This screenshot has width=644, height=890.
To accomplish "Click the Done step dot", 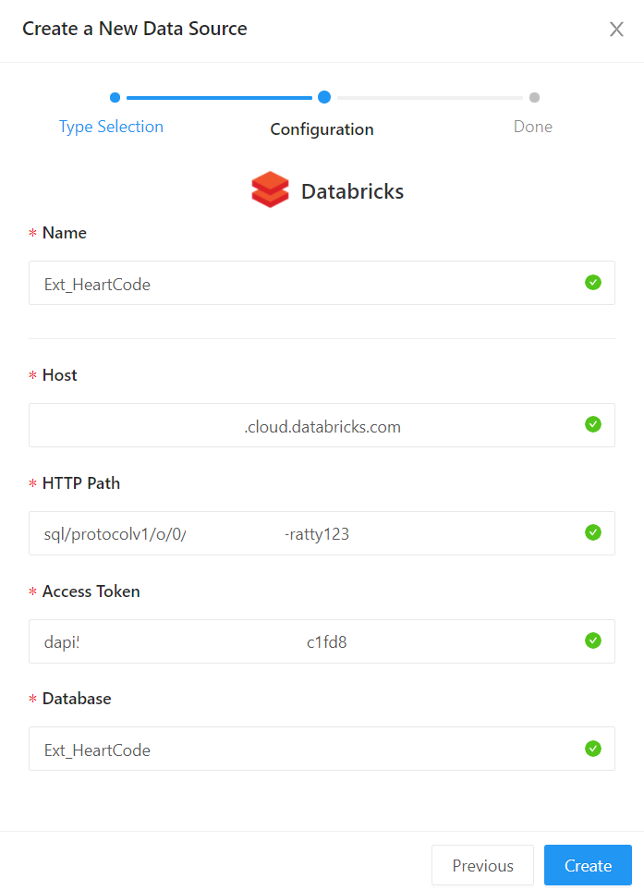I will 534,97.
